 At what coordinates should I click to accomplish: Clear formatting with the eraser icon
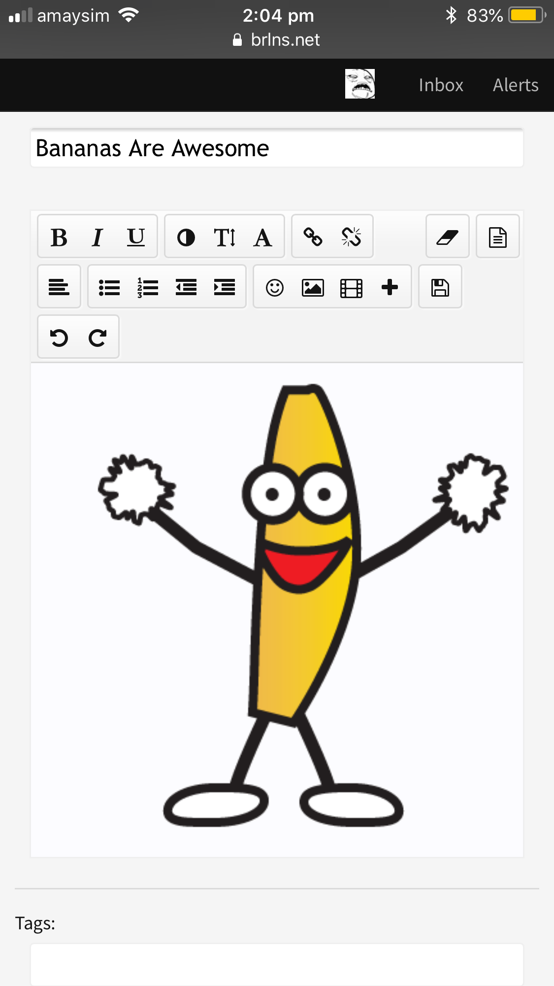click(x=448, y=238)
